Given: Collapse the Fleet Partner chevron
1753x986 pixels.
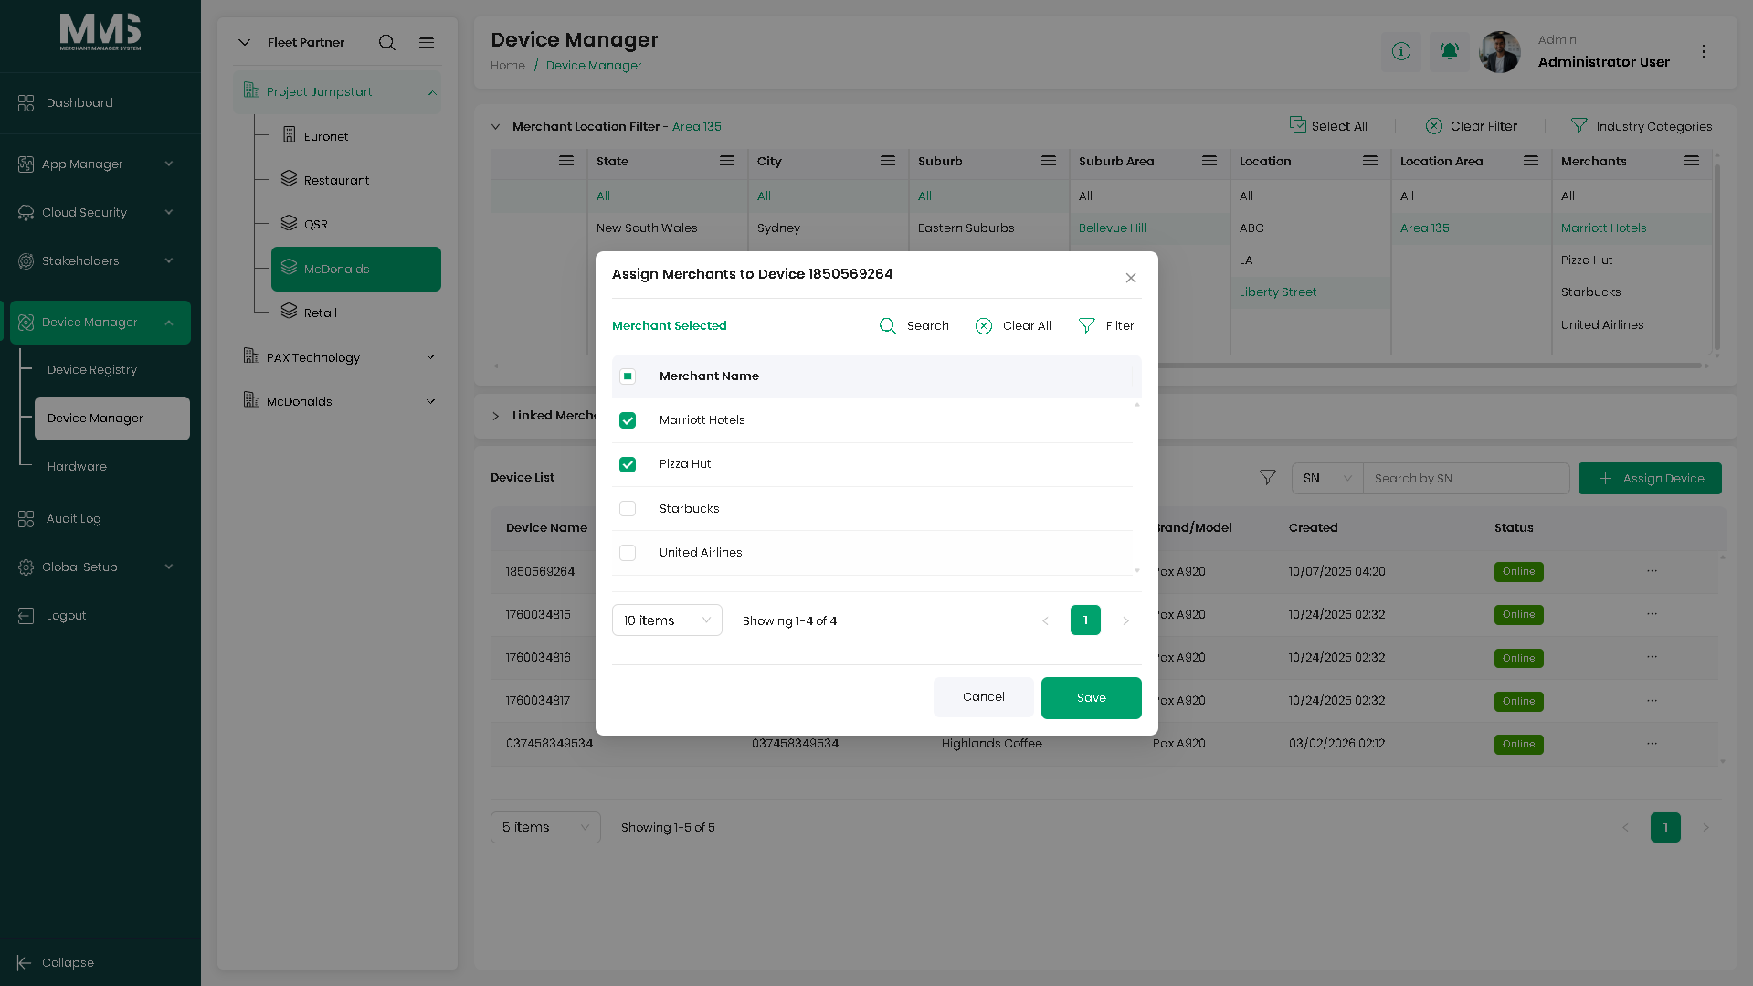Looking at the screenshot, I should coord(244,43).
